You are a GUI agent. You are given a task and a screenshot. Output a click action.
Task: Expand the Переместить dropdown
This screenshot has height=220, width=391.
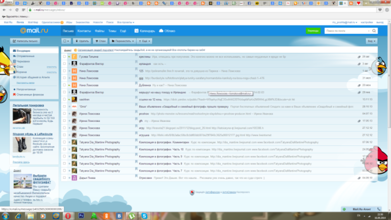pos(123,41)
